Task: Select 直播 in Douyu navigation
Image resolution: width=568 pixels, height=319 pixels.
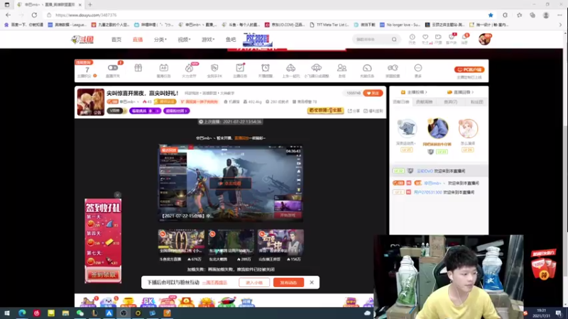Action: (138, 40)
